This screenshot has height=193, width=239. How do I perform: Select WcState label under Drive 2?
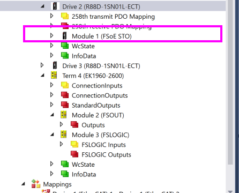83,46
